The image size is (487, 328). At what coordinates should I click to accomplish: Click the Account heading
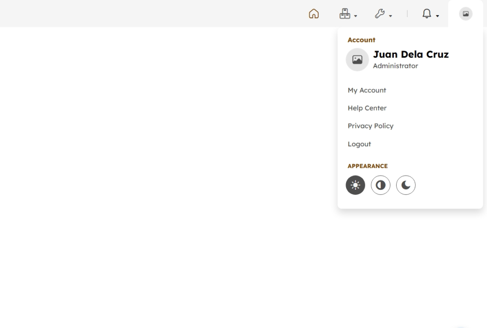(361, 40)
